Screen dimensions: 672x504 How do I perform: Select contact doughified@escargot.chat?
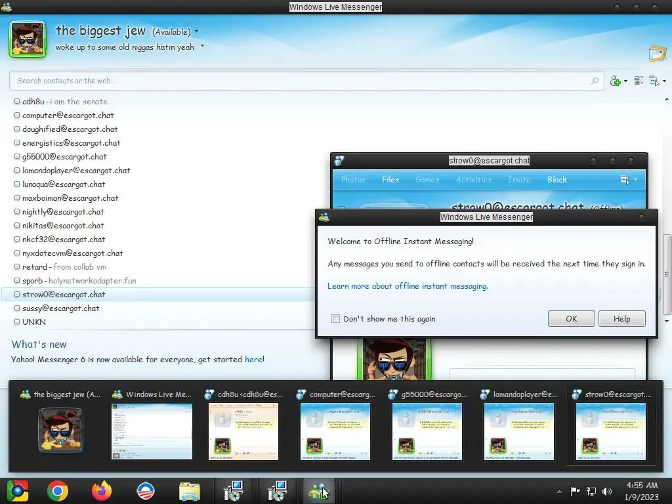click(70, 129)
